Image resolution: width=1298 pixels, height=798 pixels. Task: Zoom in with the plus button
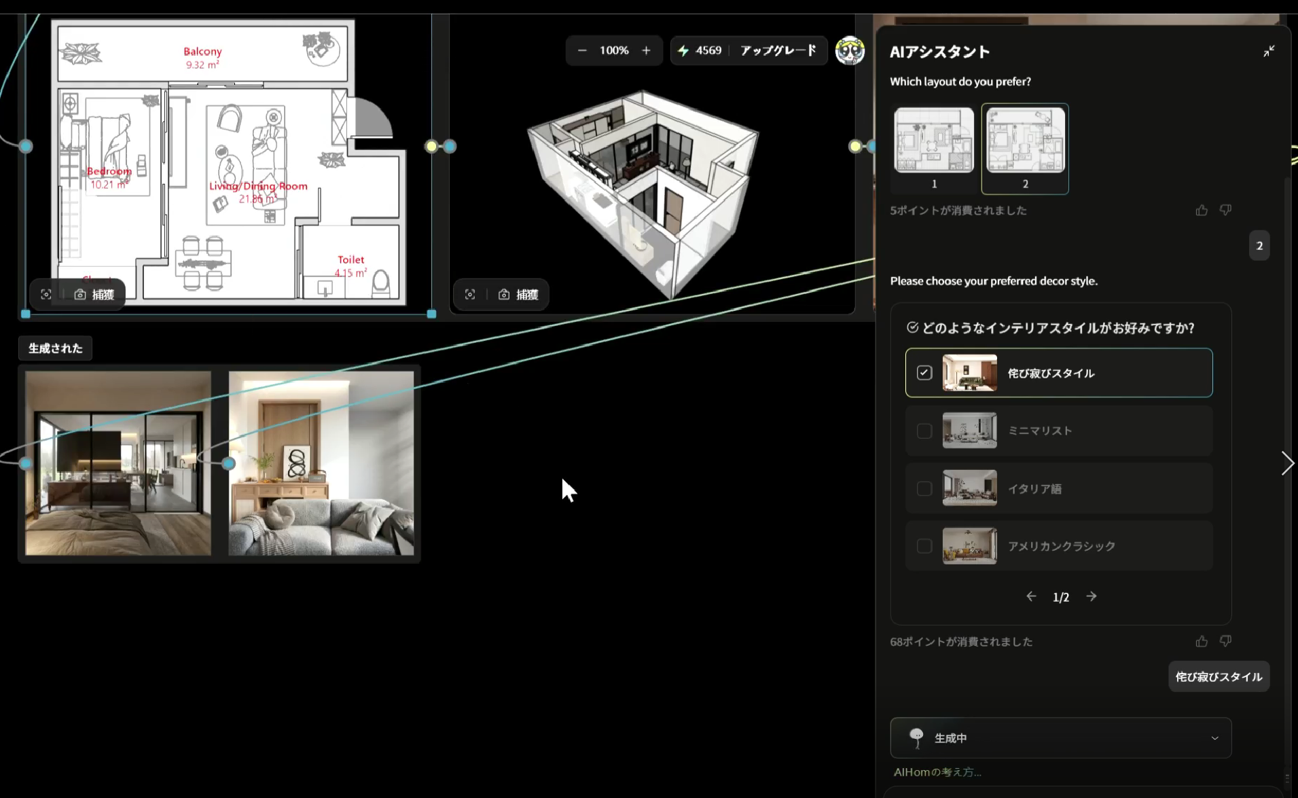(646, 50)
